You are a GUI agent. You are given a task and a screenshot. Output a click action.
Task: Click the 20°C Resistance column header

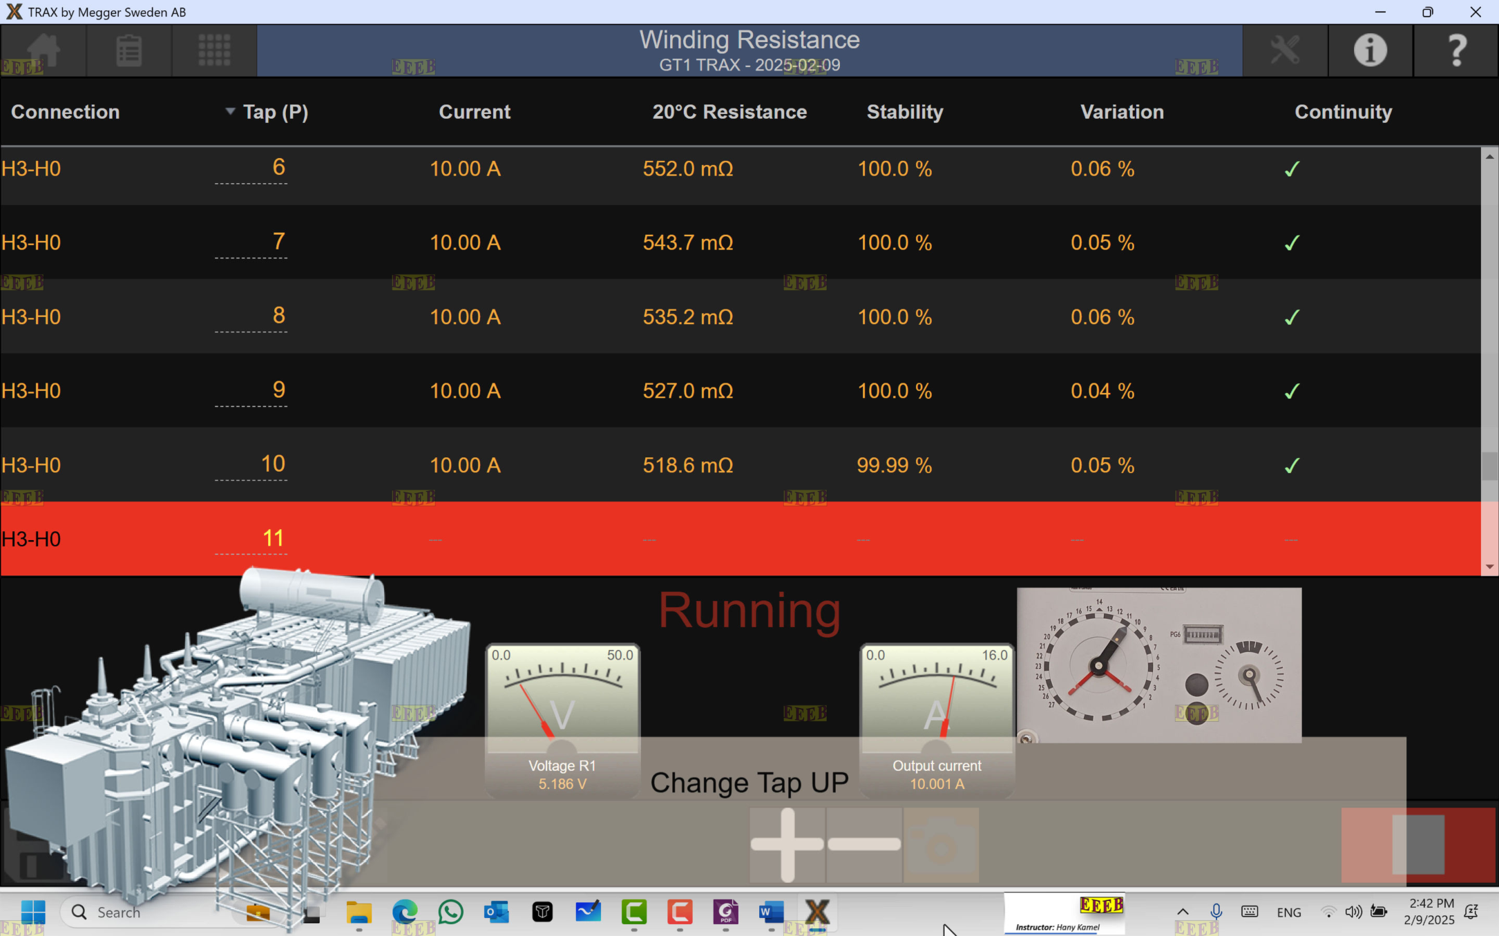click(729, 112)
